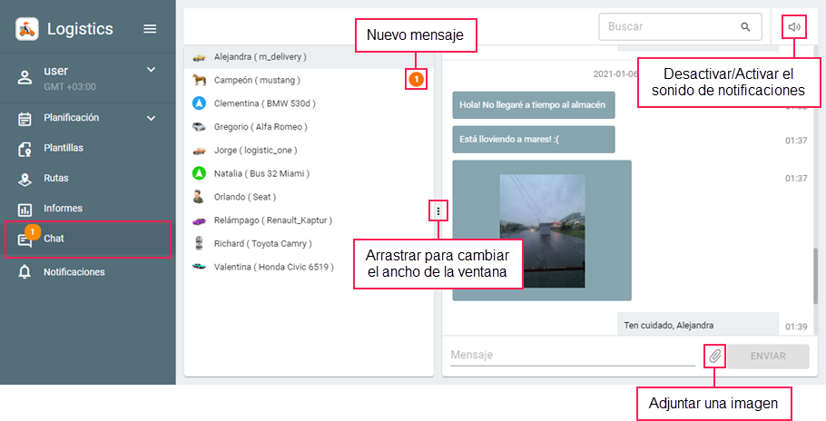Select Relámpago ( Renault_Kaptur ) chat
Viewport: 826px width, 421px height.
[x=309, y=220]
